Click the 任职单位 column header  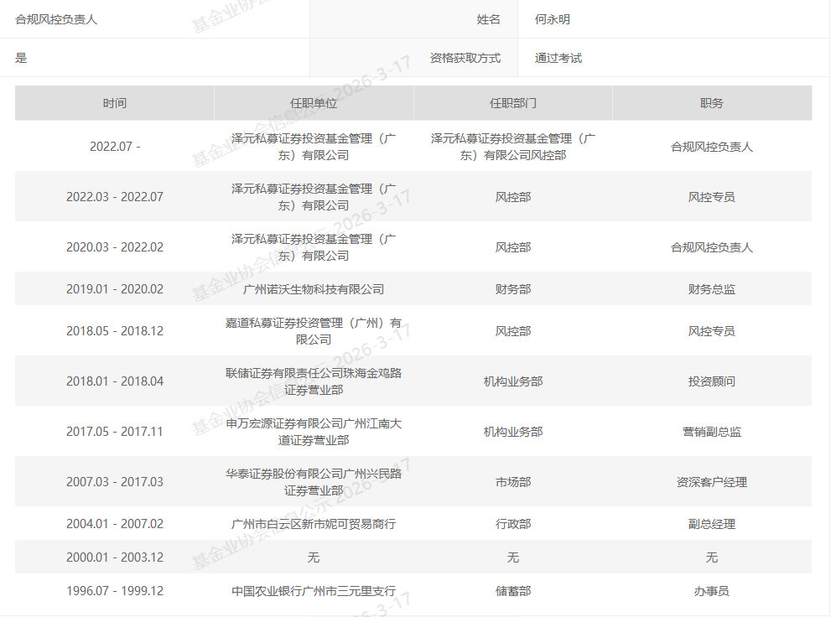pyautogui.click(x=314, y=103)
